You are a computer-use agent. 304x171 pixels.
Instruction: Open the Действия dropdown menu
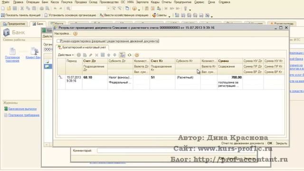tap(66, 55)
